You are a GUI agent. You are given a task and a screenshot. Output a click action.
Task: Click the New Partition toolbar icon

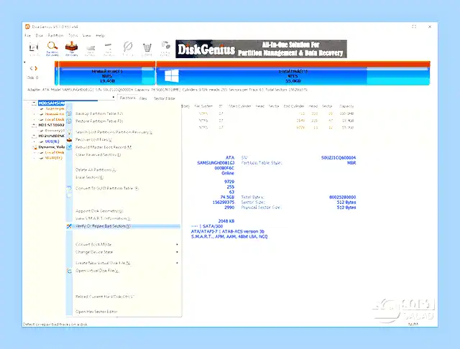pos(109,50)
